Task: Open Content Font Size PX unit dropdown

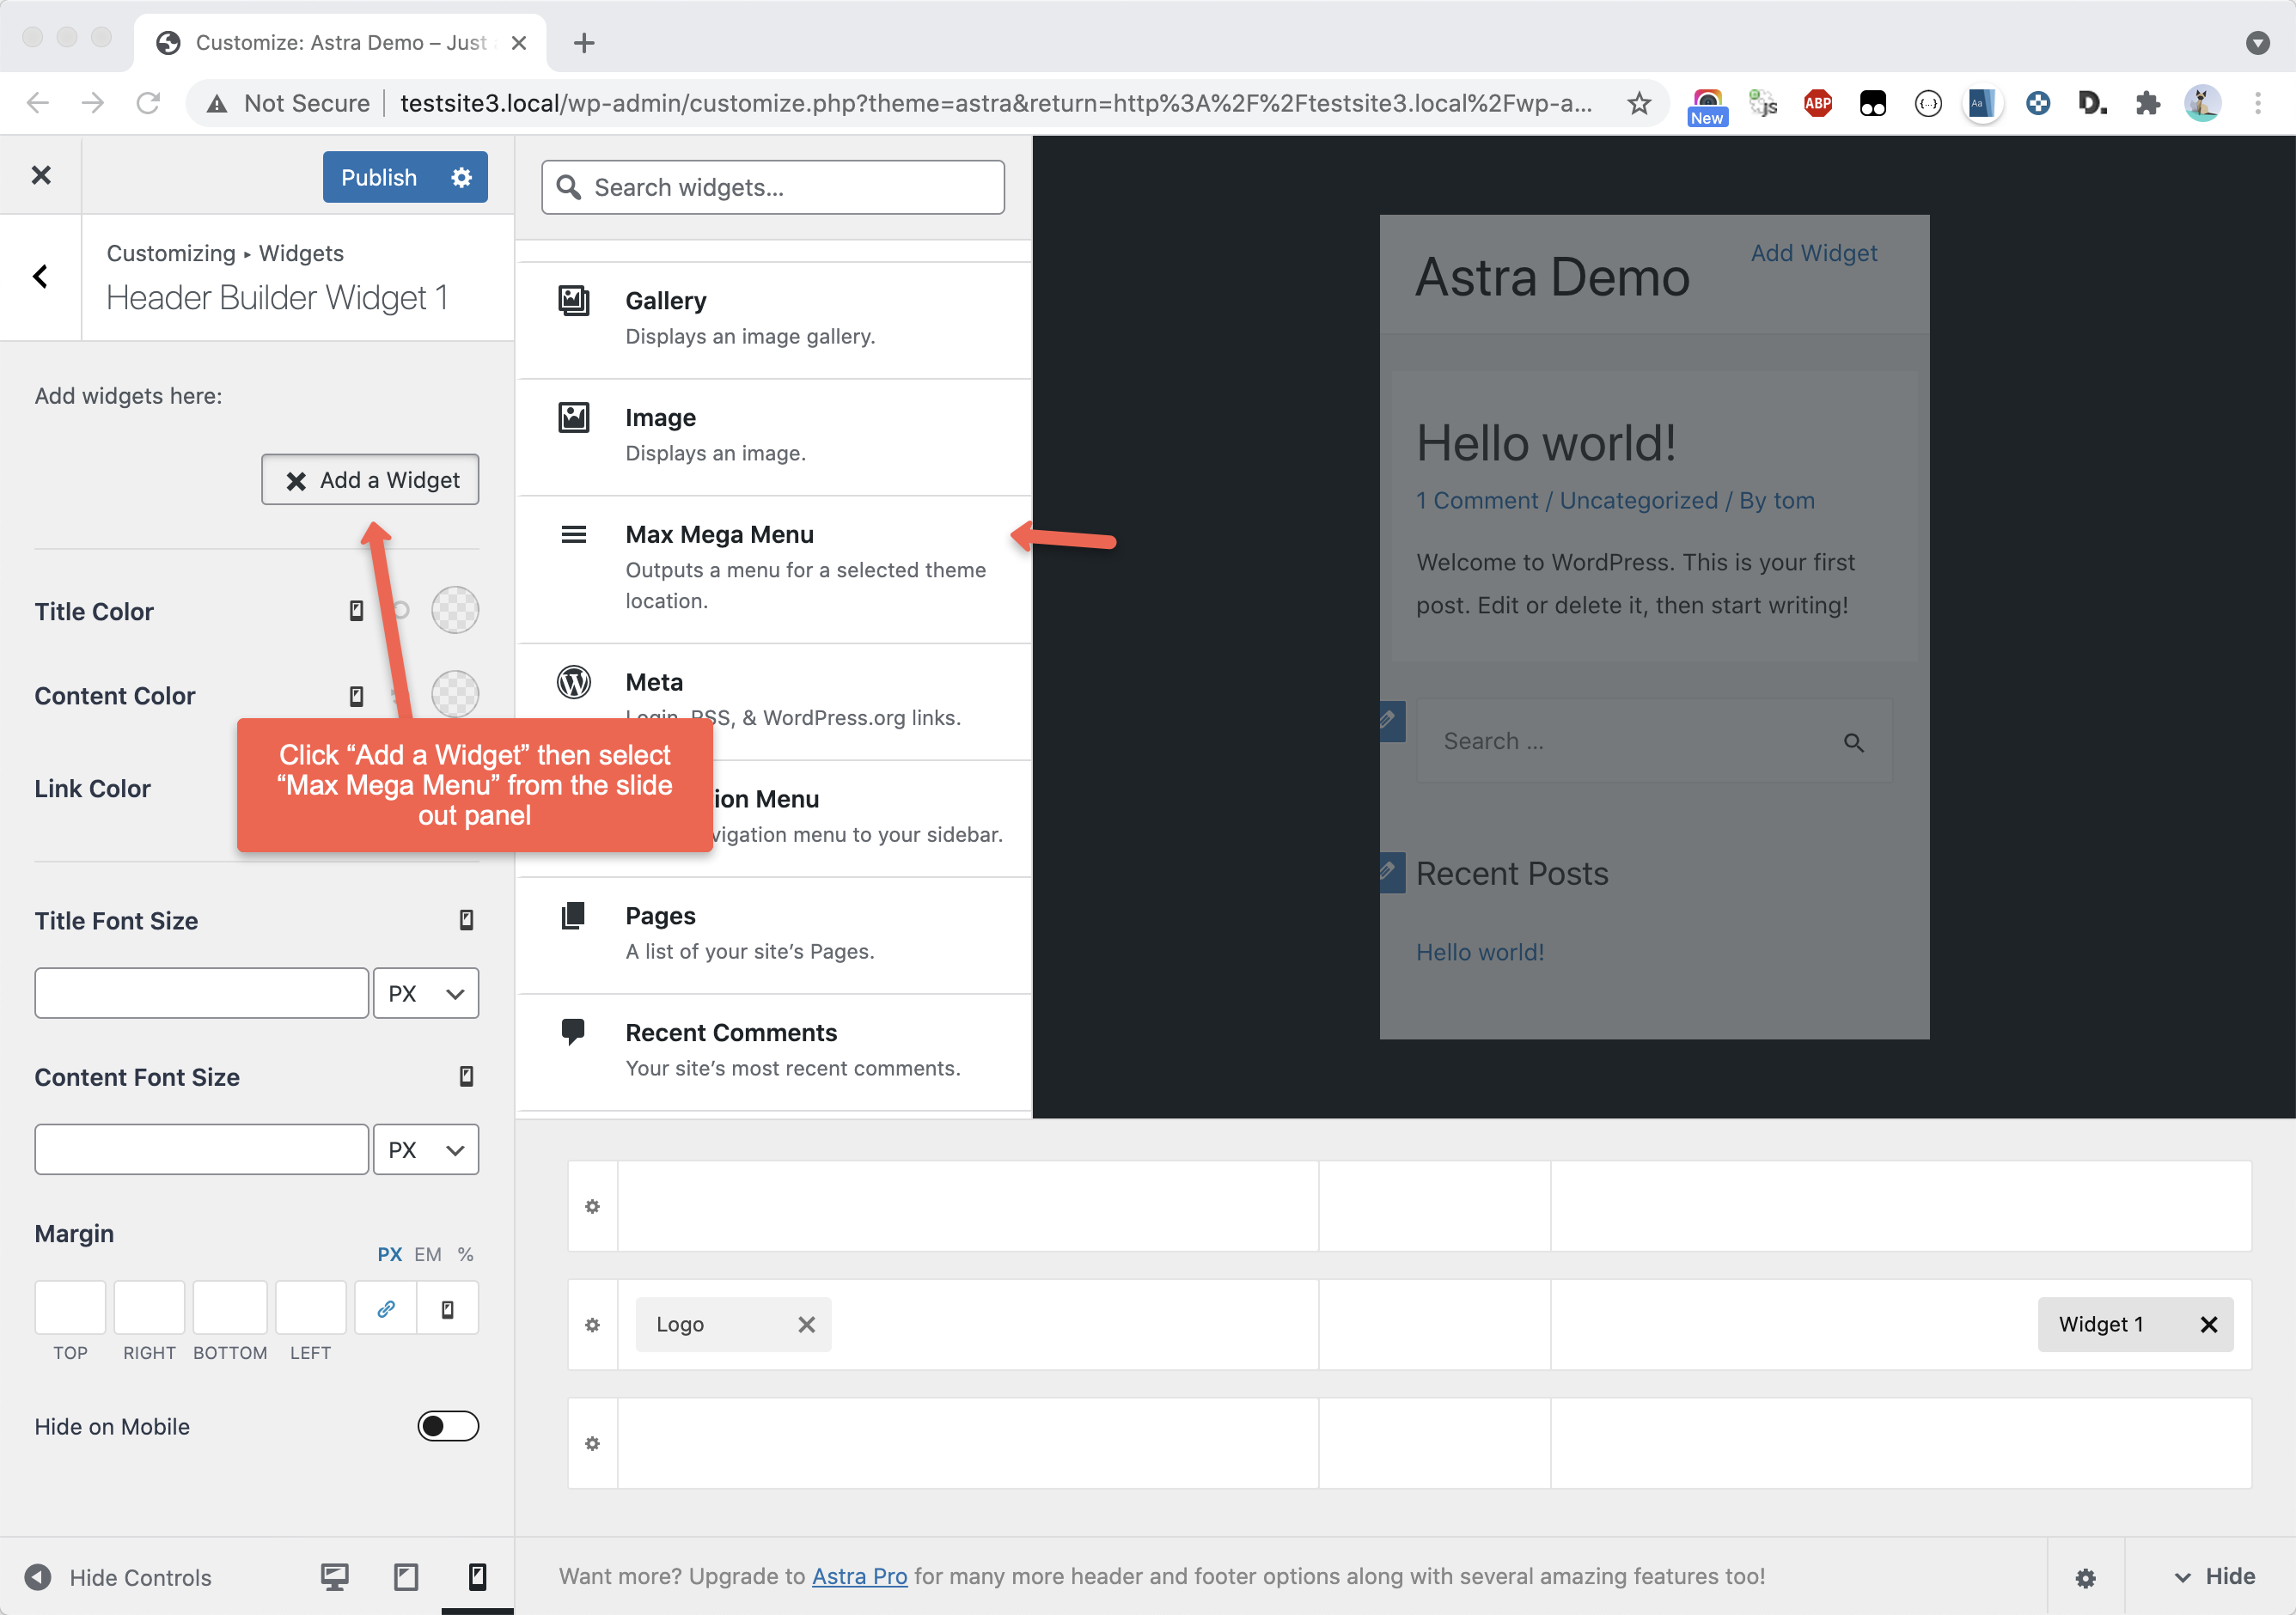Action: pyautogui.click(x=426, y=1149)
